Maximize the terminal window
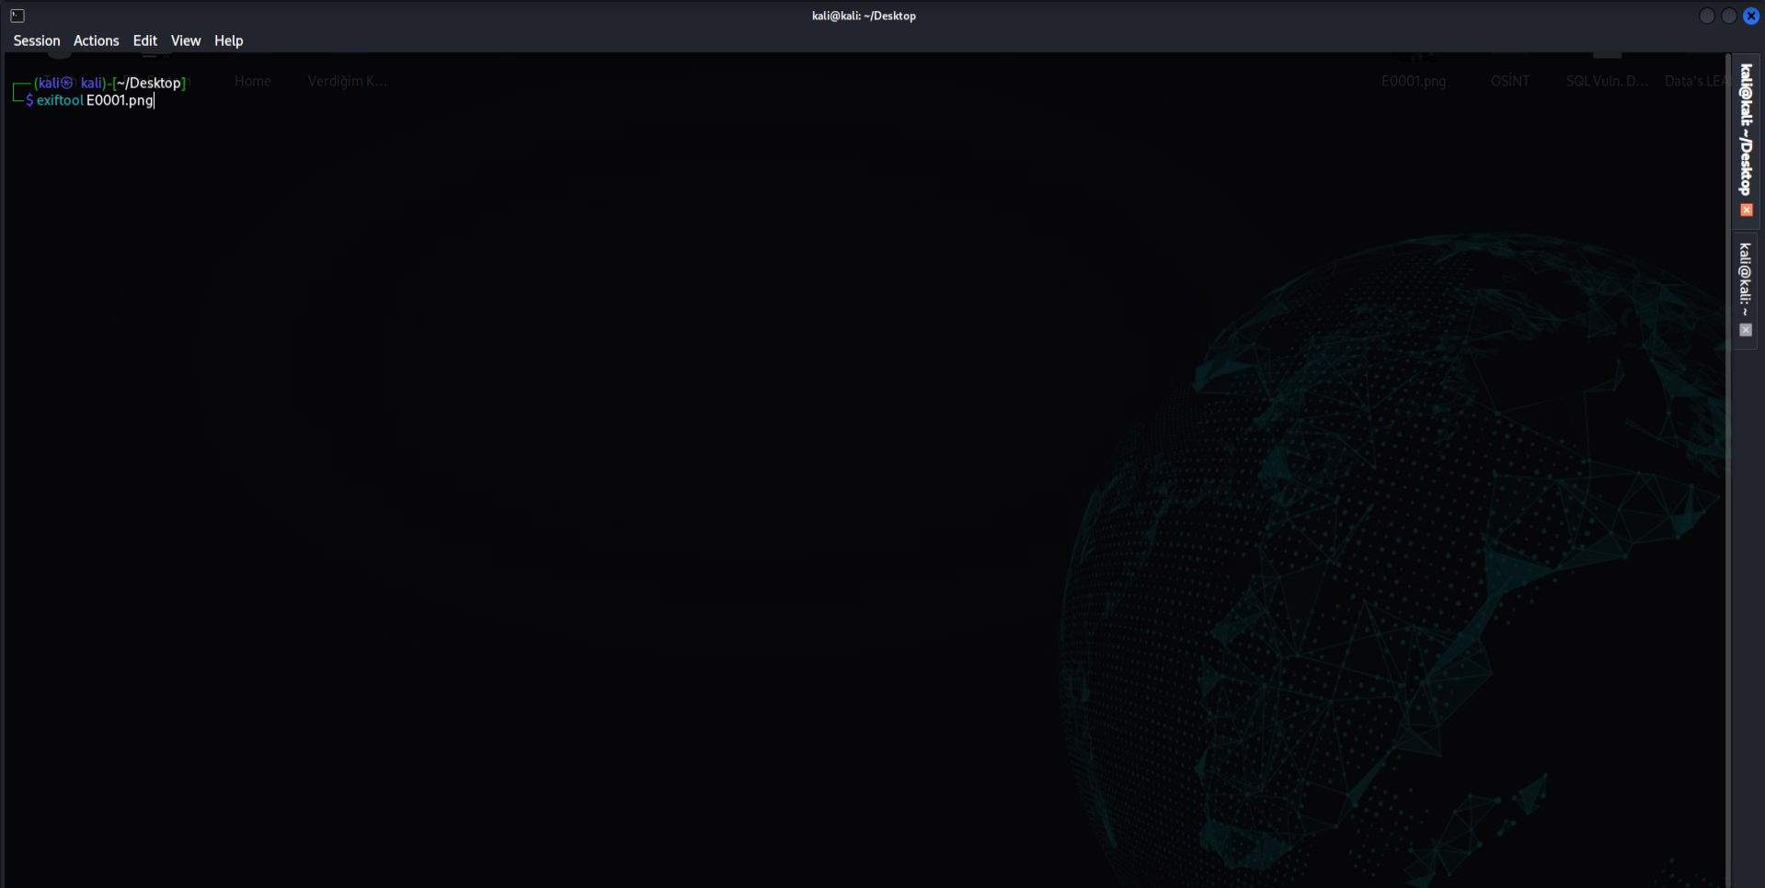 point(1729,16)
